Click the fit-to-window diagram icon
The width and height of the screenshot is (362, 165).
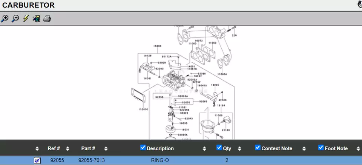[36, 19]
